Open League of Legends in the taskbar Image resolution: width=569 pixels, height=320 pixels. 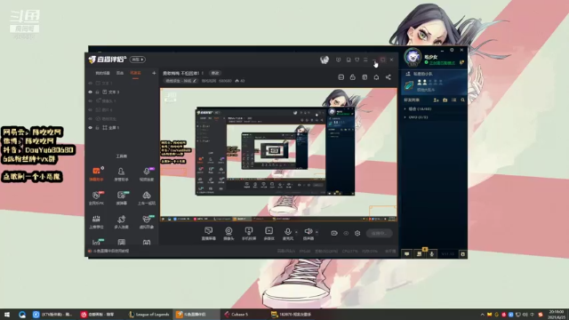click(x=149, y=314)
